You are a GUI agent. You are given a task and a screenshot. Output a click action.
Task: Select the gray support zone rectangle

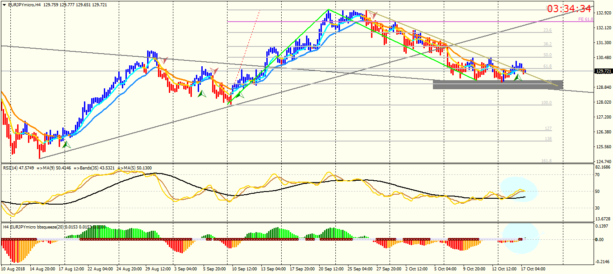tap(498, 85)
